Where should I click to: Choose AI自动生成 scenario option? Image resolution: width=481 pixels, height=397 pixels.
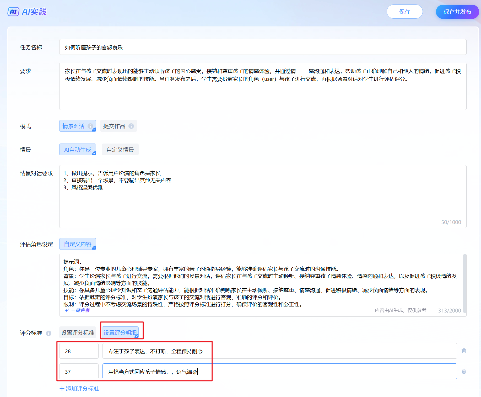78,150
